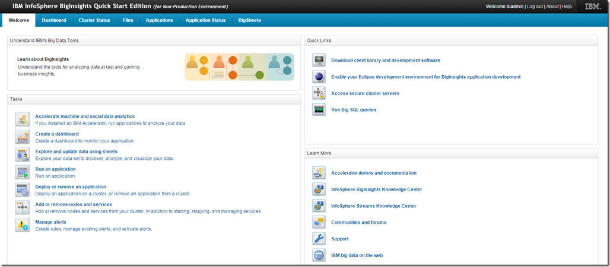This screenshot has width=610, height=267.
Task: Select the Welcome tab
Action: coord(18,20)
